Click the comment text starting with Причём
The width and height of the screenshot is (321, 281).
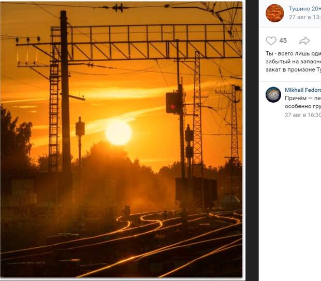(303, 102)
